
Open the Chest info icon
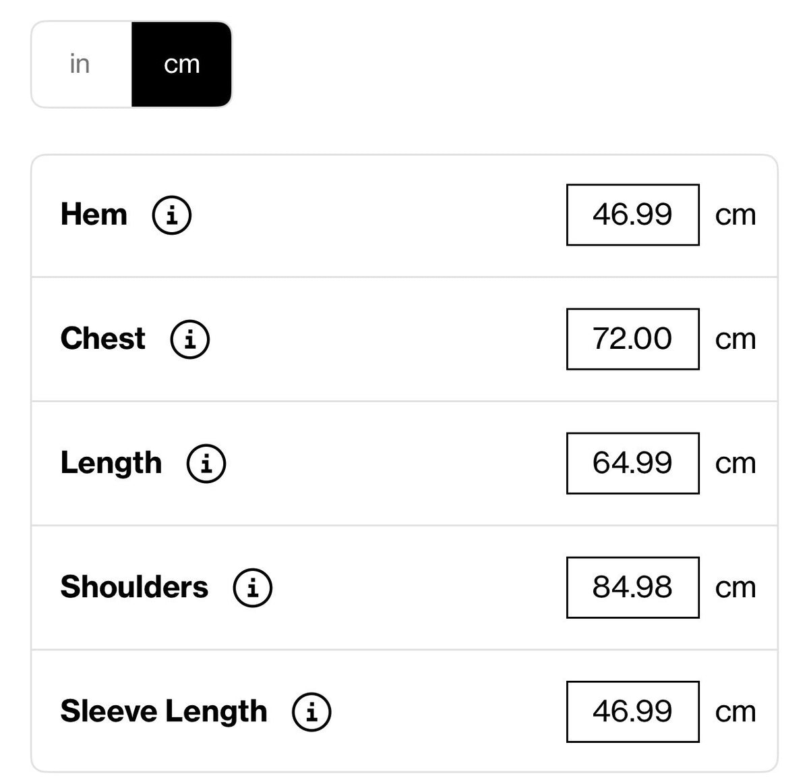click(x=190, y=339)
